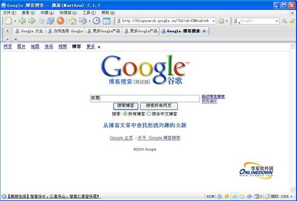Image resolution: width=297 pixels, height=201 pixels.
Task: Click the 缩放 100% zoom text in status bar
Action: coord(279,197)
